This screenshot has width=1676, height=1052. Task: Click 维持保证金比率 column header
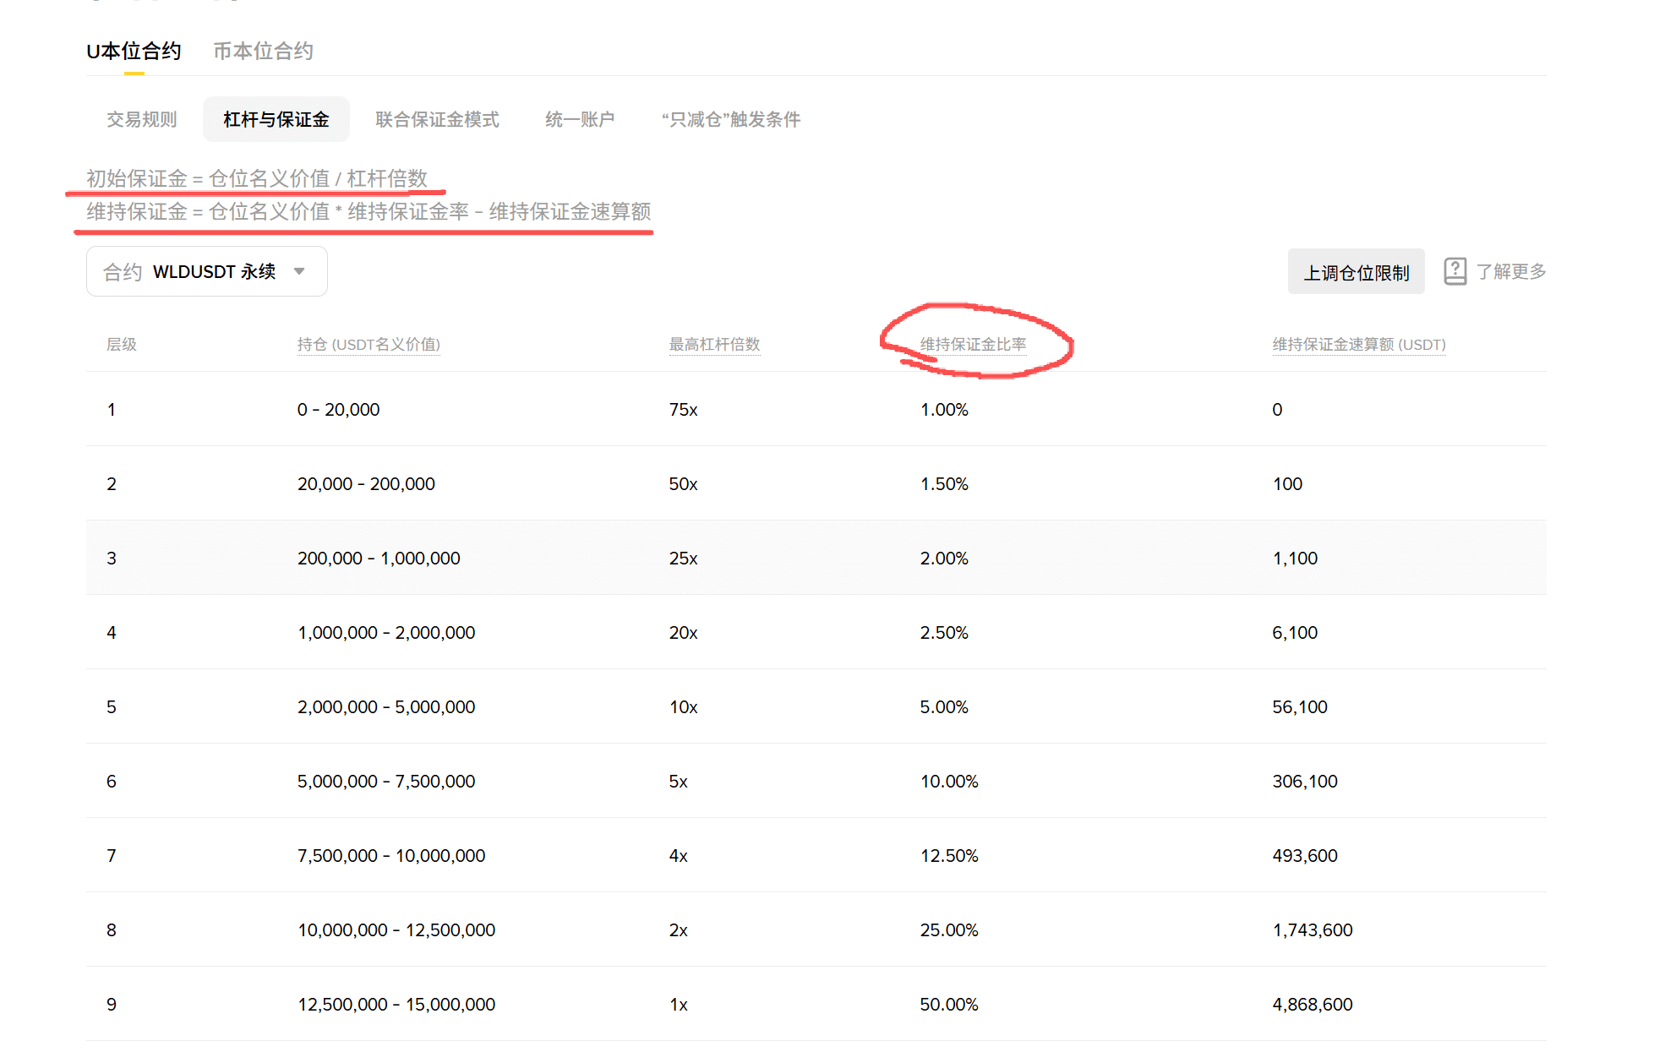tap(973, 344)
